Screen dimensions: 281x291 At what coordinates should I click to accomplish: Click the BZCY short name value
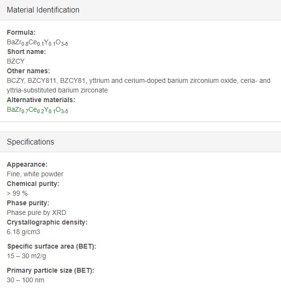coord(16,62)
